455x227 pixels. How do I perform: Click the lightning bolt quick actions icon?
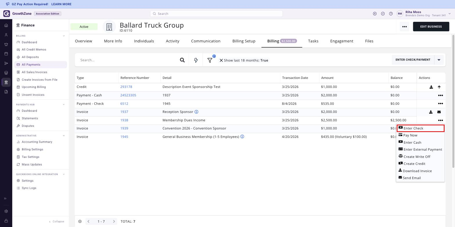pos(196,60)
